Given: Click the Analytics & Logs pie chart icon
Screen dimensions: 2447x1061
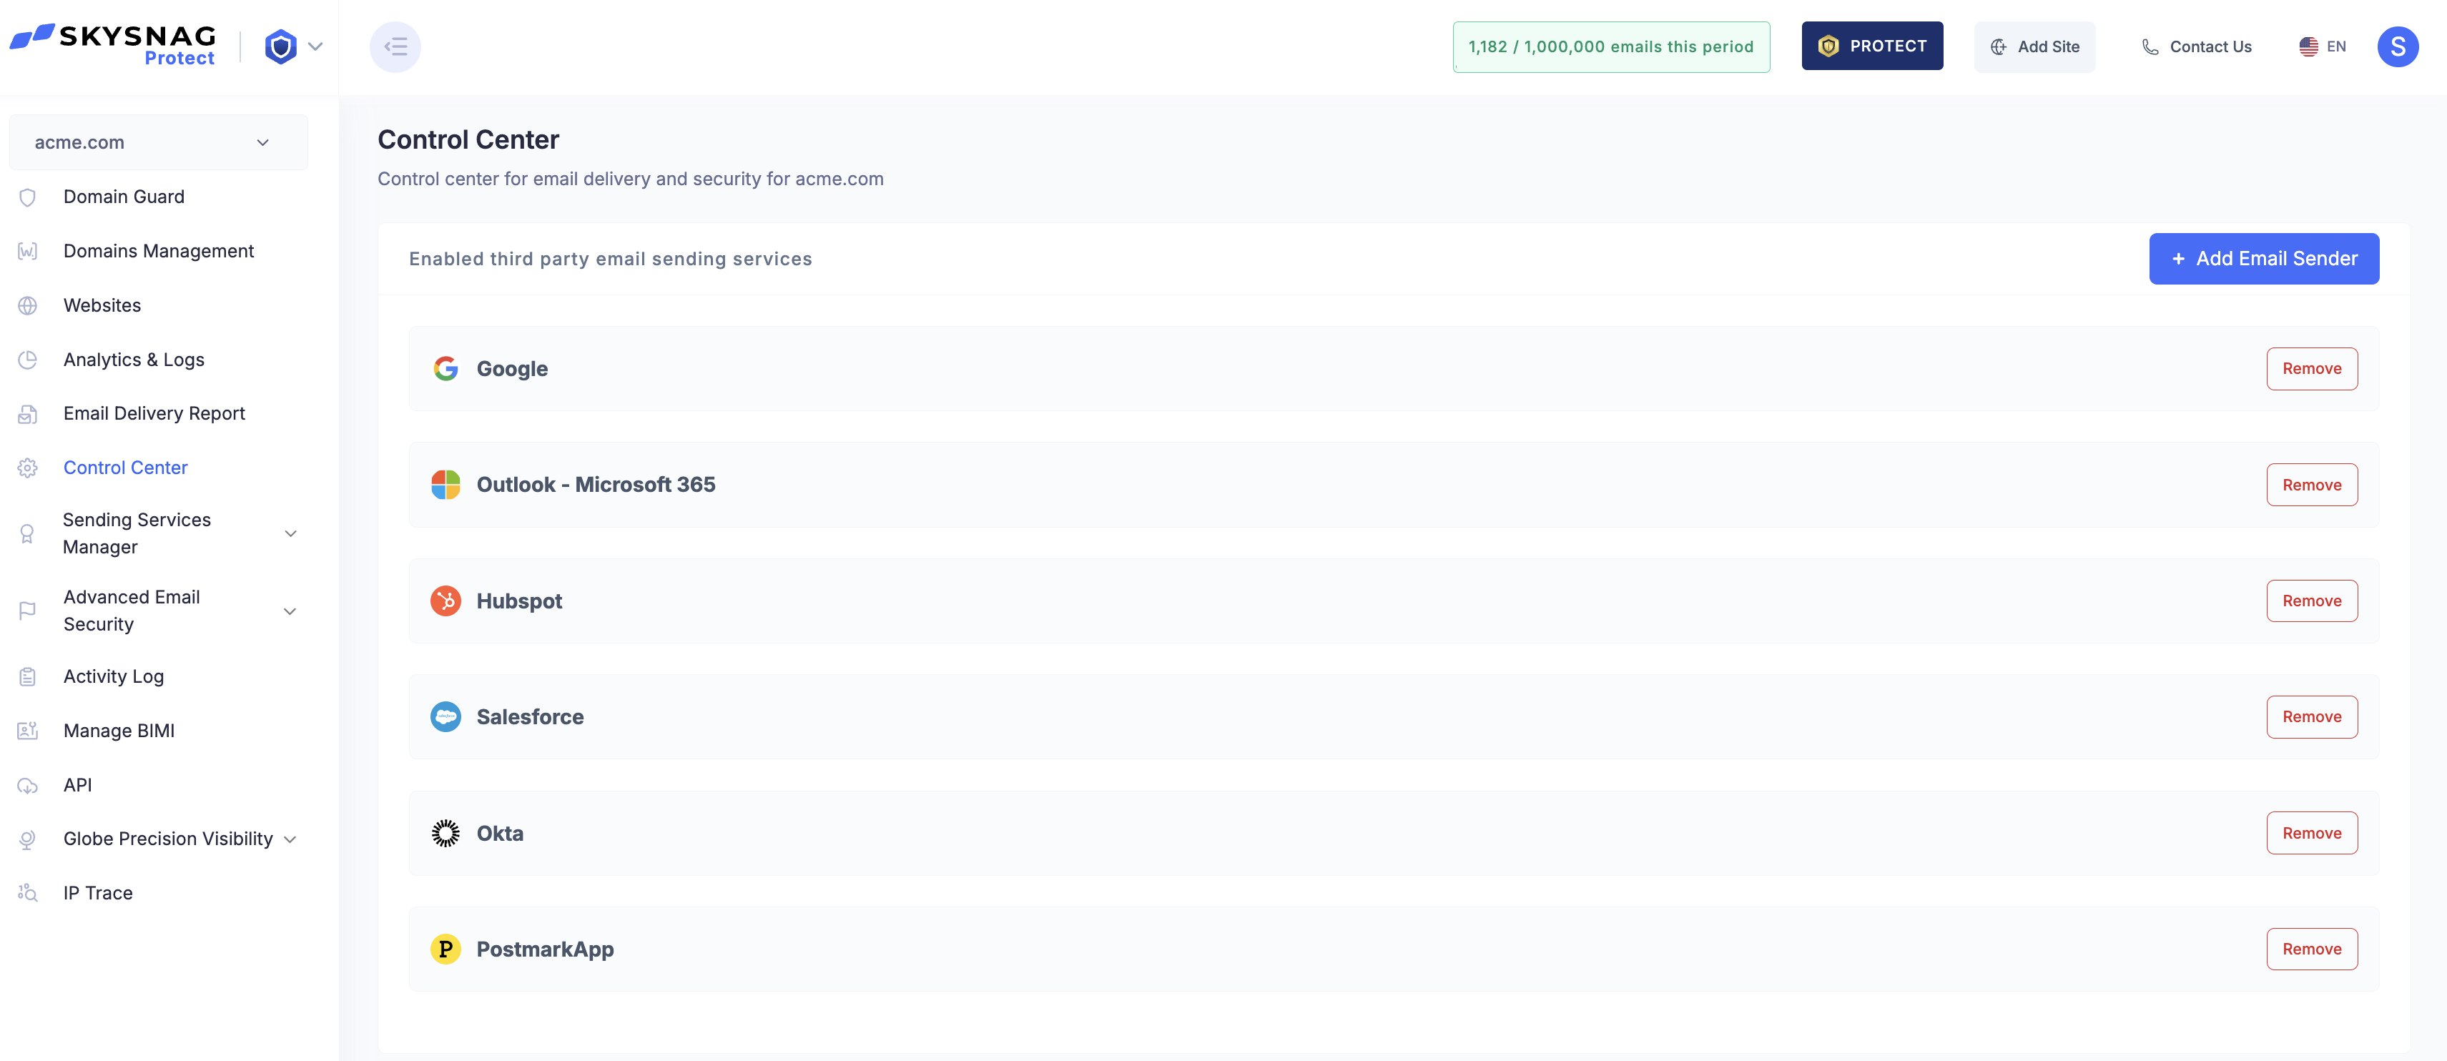Looking at the screenshot, I should pos(28,360).
